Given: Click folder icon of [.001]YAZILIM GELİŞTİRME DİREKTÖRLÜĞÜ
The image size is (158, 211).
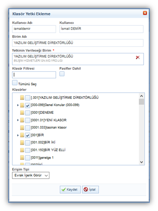Looking at the screenshot, I should click(x=22, y=98).
